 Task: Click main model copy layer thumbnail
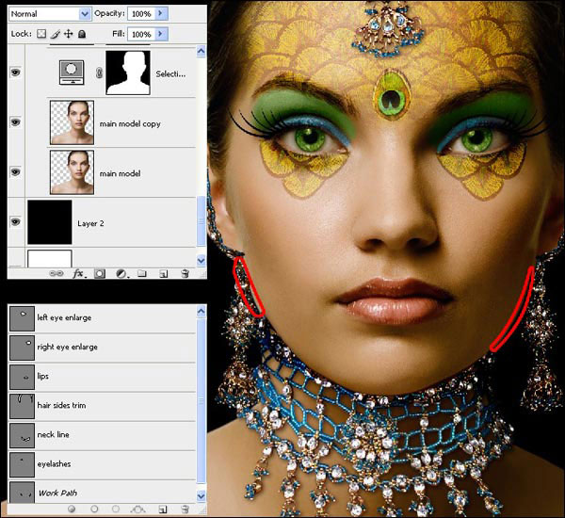coord(73,122)
